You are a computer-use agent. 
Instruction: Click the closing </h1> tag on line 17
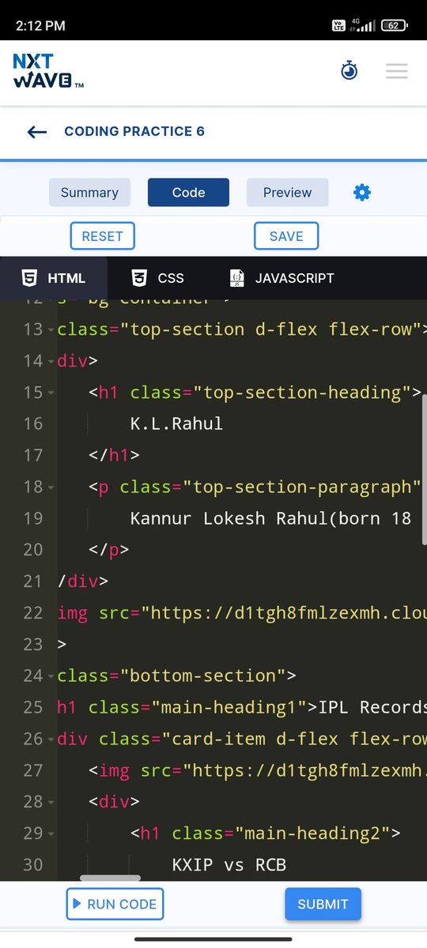click(x=114, y=455)
